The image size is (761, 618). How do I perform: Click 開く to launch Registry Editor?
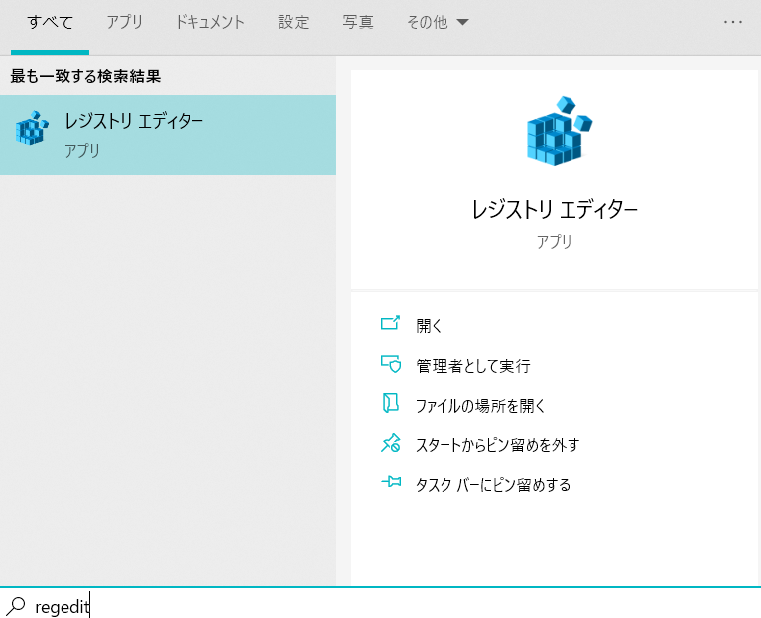429,326
